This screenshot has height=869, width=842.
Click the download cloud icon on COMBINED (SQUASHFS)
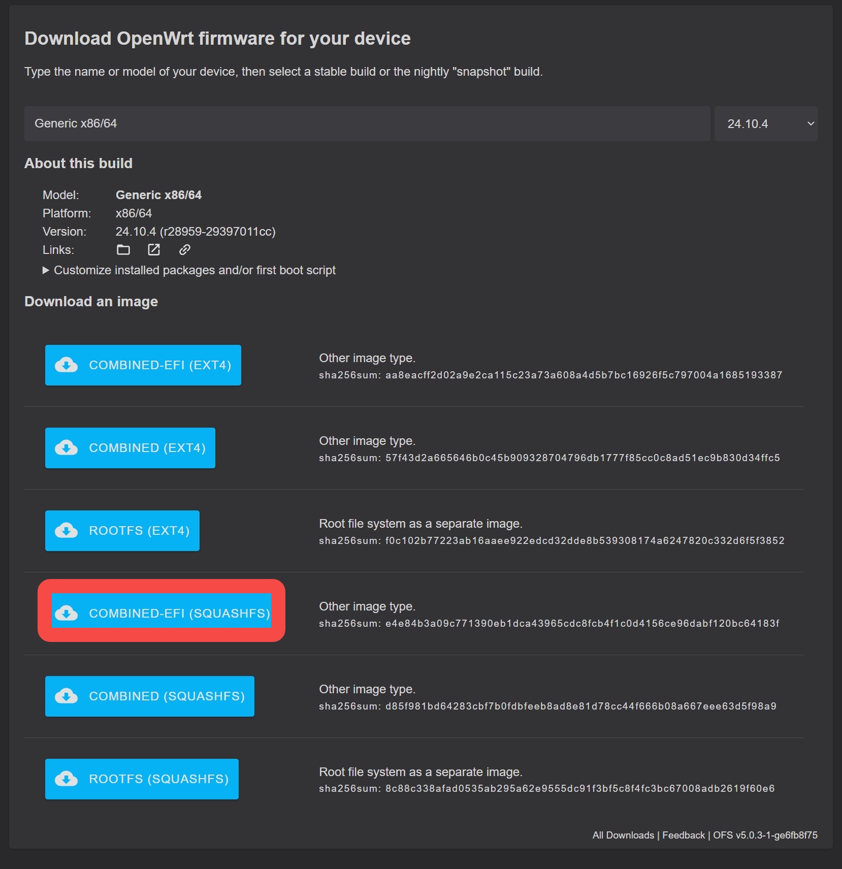pos(66,696)
